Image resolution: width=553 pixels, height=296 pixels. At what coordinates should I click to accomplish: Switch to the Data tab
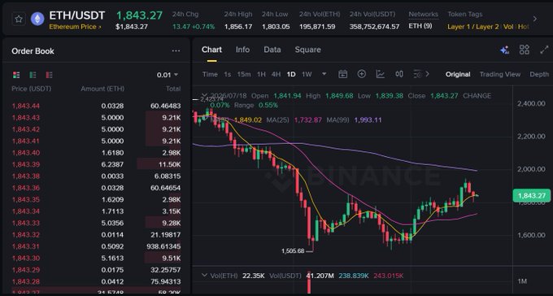[x=272, y=50]
